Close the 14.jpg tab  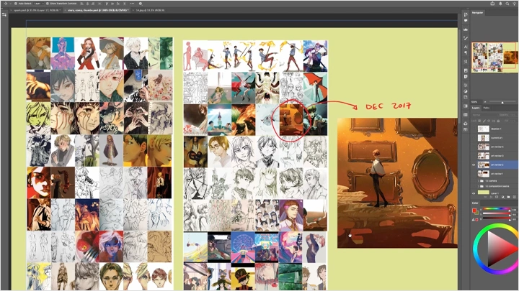click(134, 10)
